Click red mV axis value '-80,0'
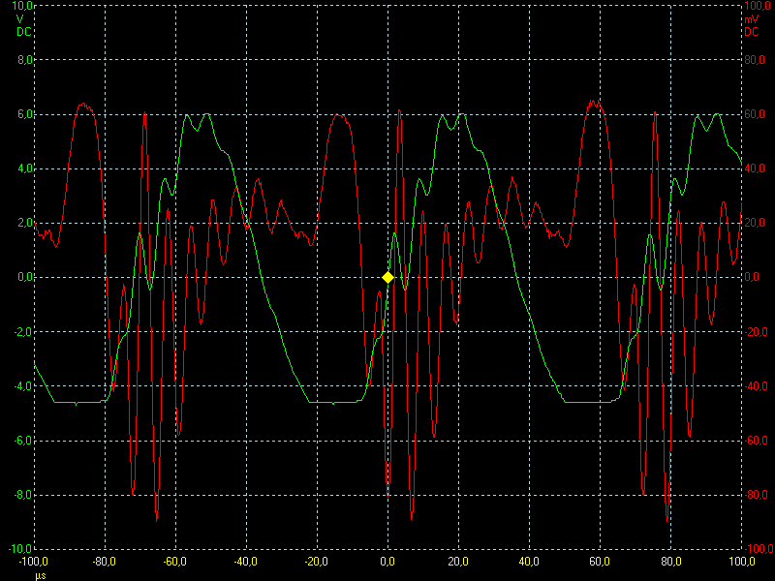The width and height of the screenshot is (775, 581). click(757, 495)
